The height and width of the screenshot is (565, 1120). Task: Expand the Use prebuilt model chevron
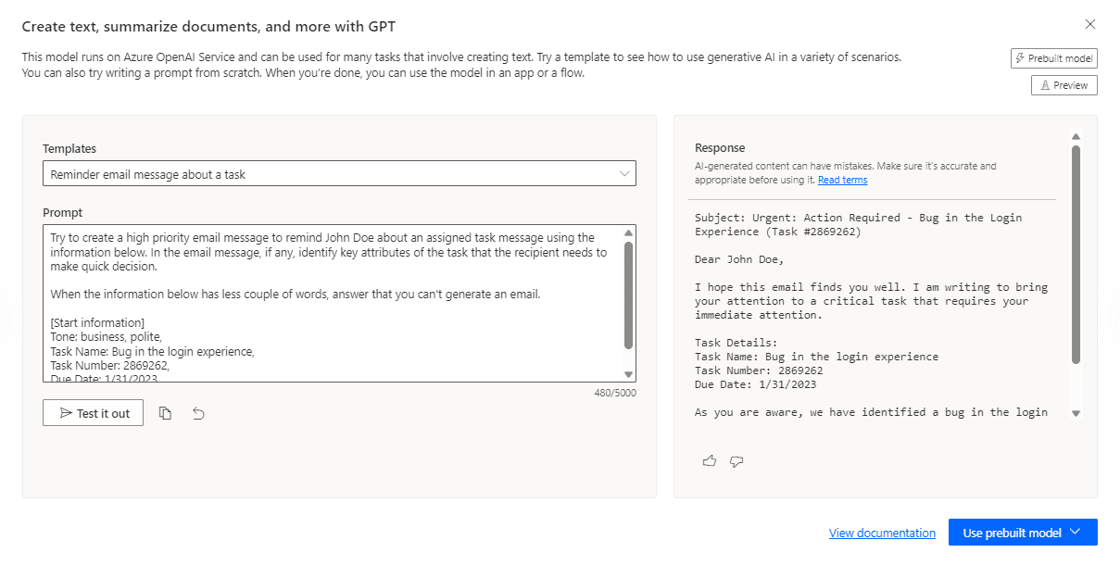[x=1076, y=533]
